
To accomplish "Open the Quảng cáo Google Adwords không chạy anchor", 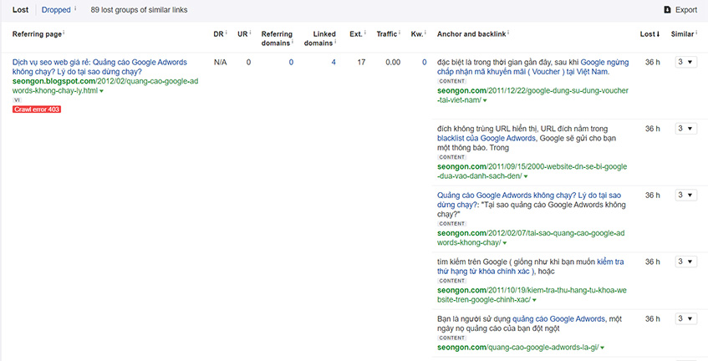I will click(529, 200).
